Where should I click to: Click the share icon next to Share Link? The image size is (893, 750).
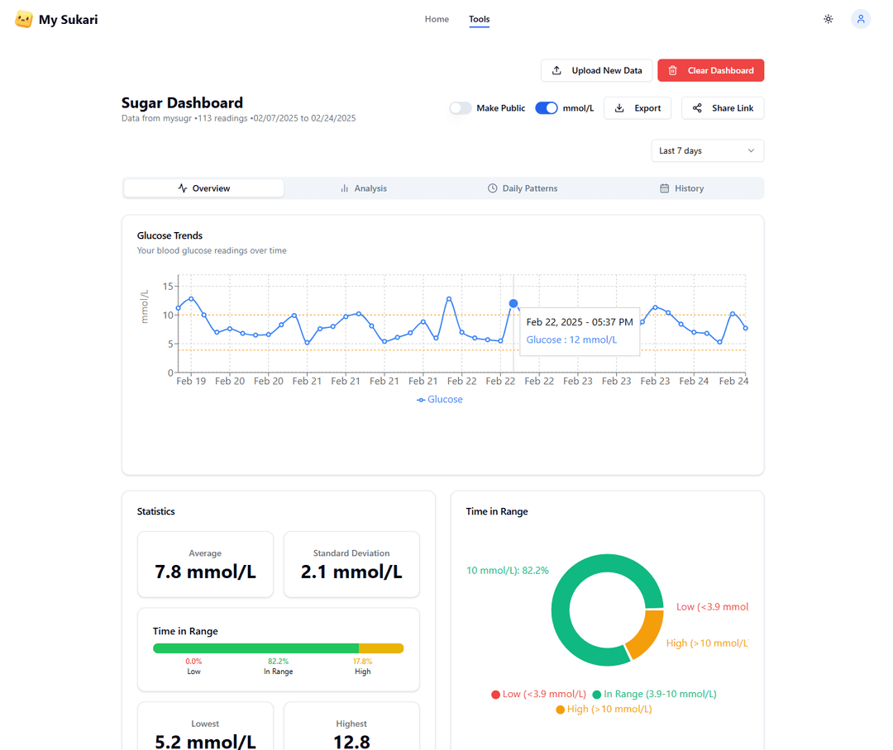tap(695, 108)
